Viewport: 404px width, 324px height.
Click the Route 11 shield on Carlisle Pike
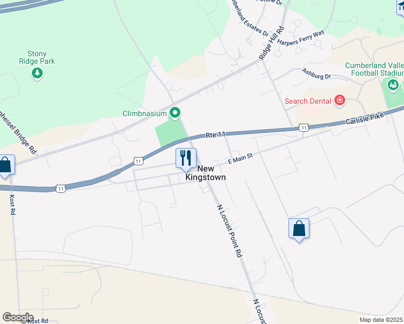pyautogui.click(x=304, y=127)
